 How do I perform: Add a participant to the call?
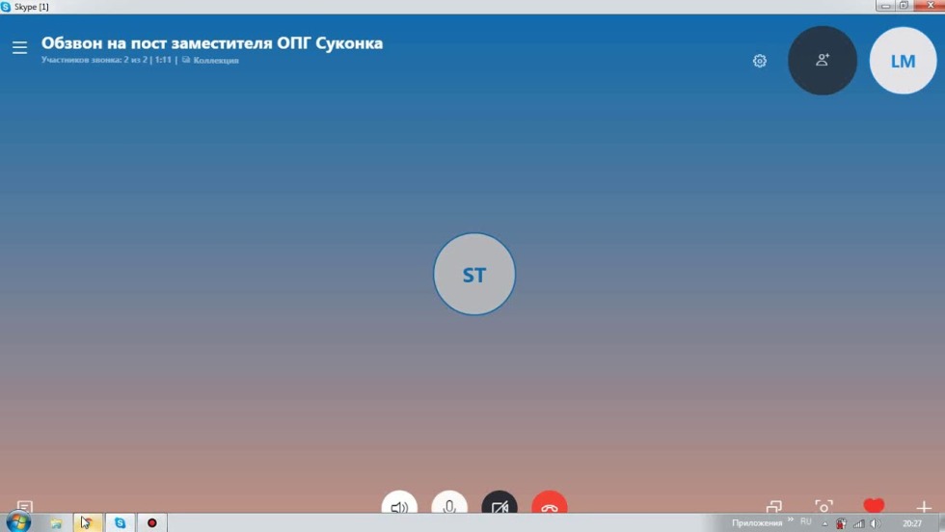[822, 60]
